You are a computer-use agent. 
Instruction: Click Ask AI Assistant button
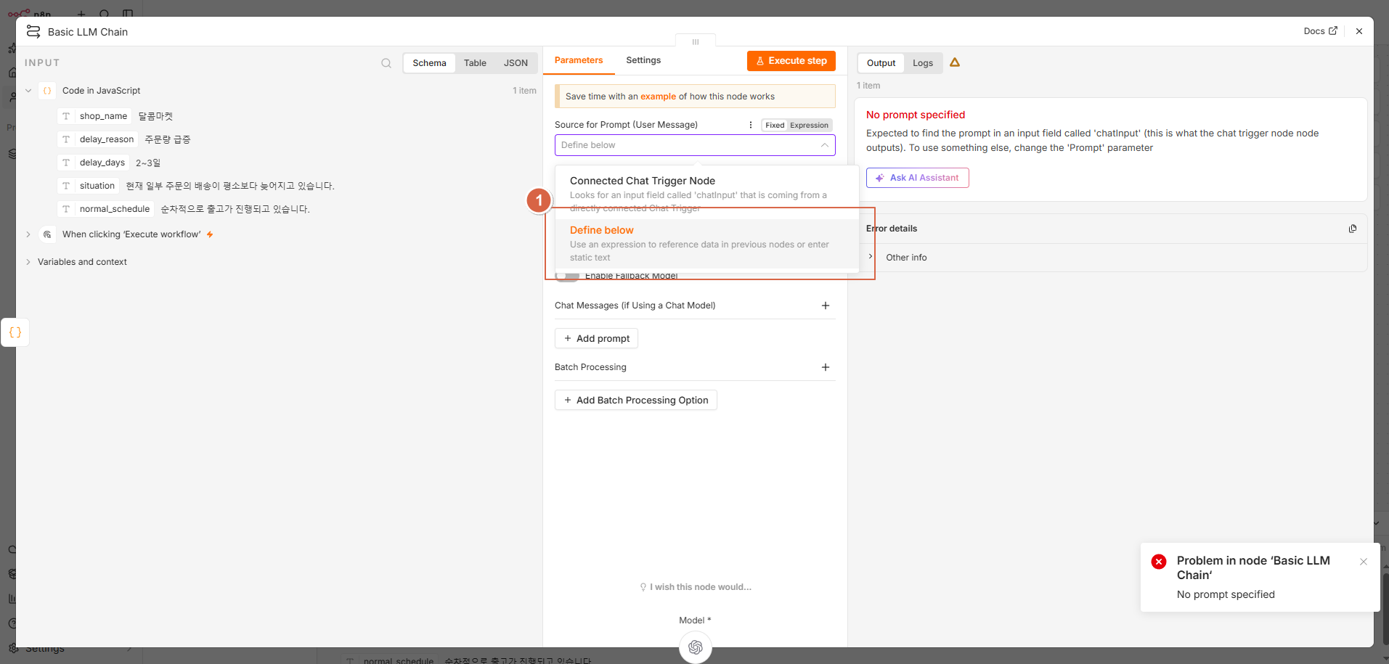[917, 178]
